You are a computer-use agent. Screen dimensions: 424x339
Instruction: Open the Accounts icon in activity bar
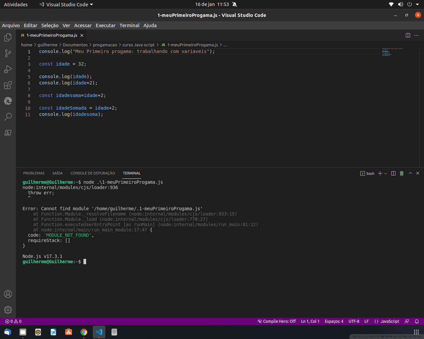click(x=8, y=294)
